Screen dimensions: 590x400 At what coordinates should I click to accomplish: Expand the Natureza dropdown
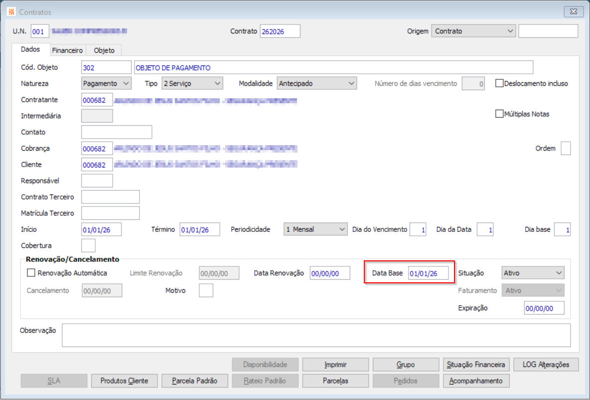(107, 83)
